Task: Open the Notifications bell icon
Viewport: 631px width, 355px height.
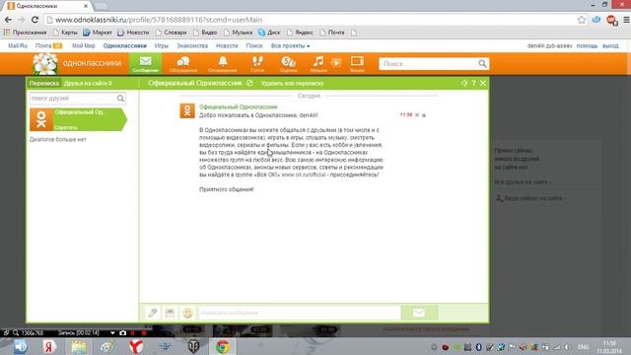Action: coord(223,63)
